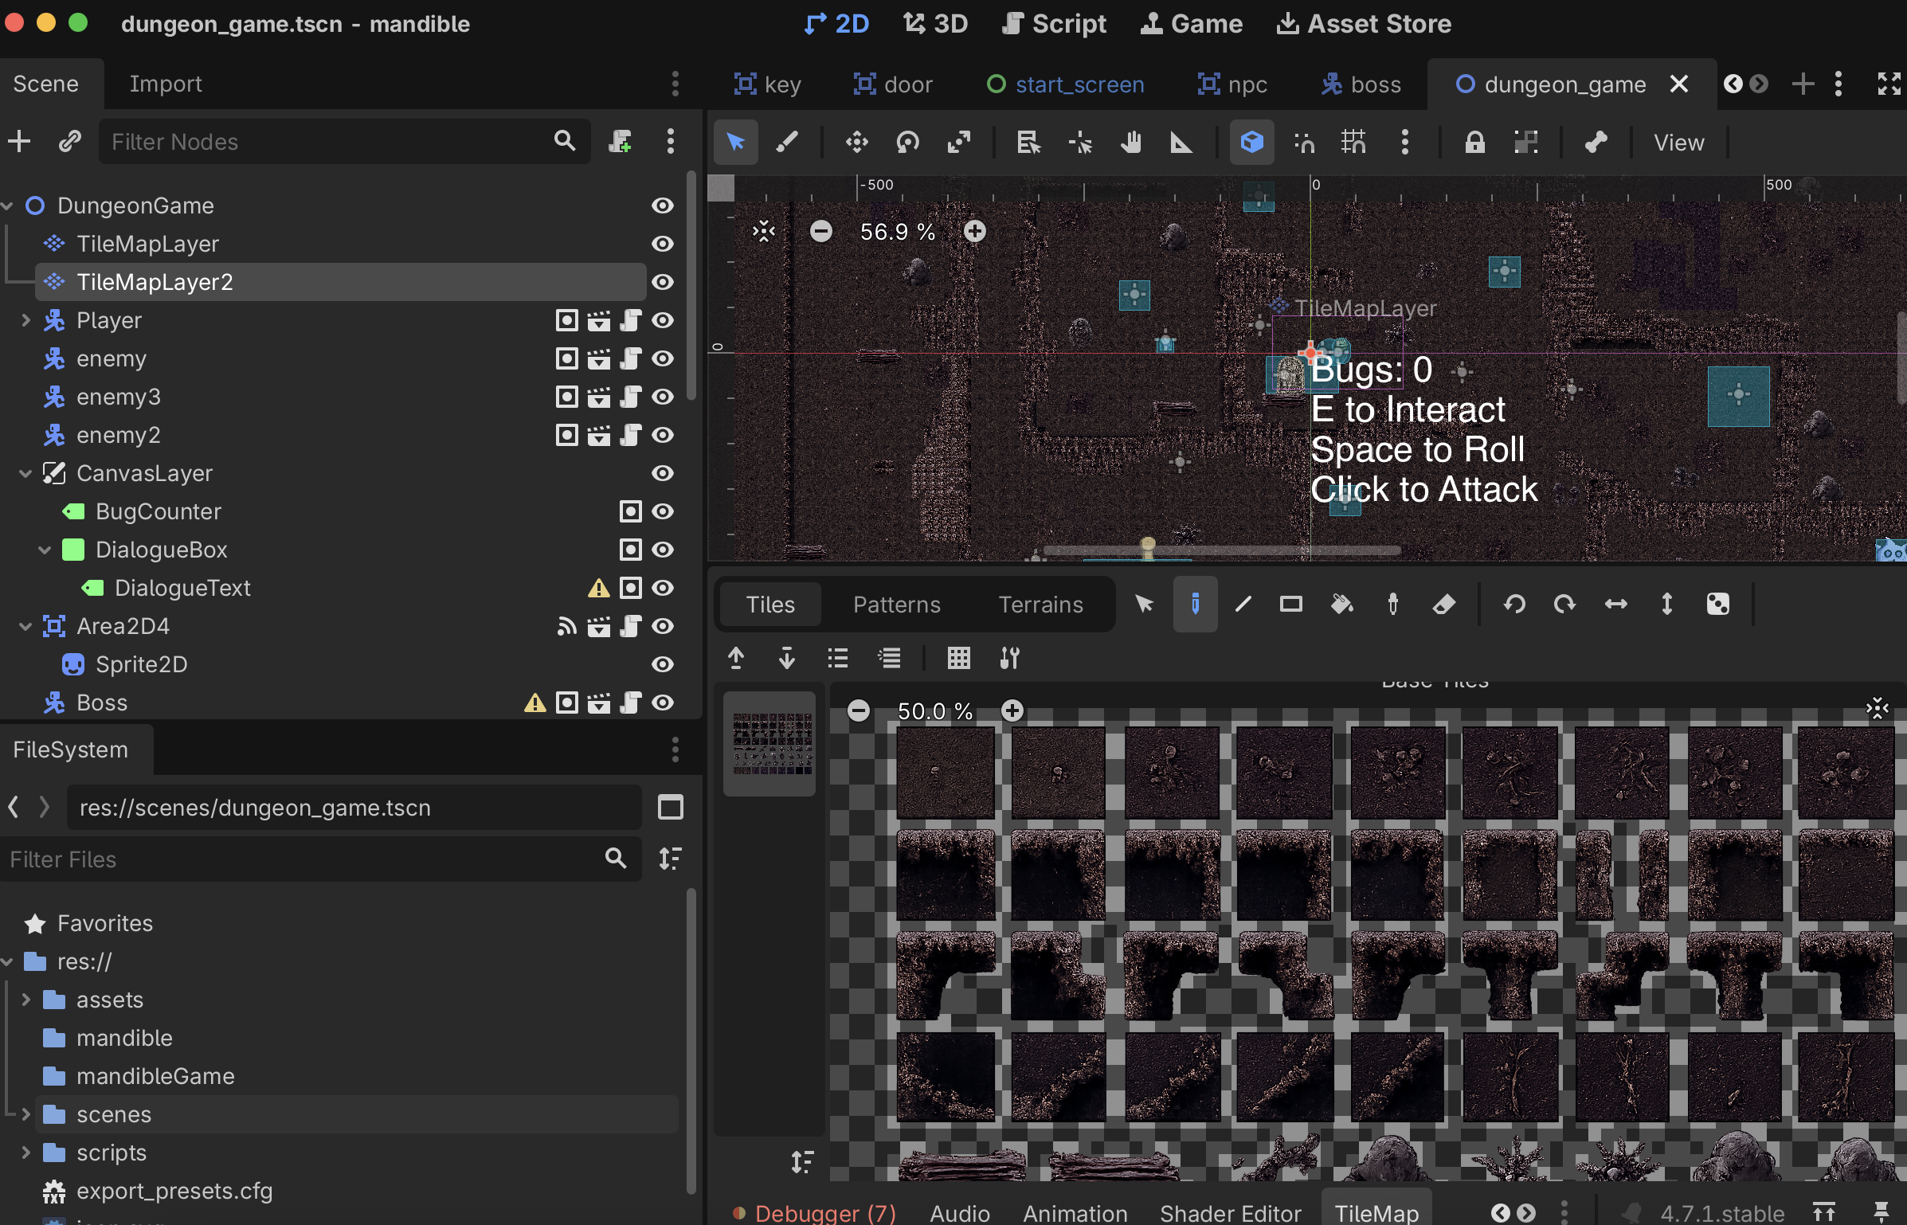The image size is (1907, 1225).
Task: Open the View menu in viewport toolbar
Action: pyautogui.click(x=1678, y=143)
